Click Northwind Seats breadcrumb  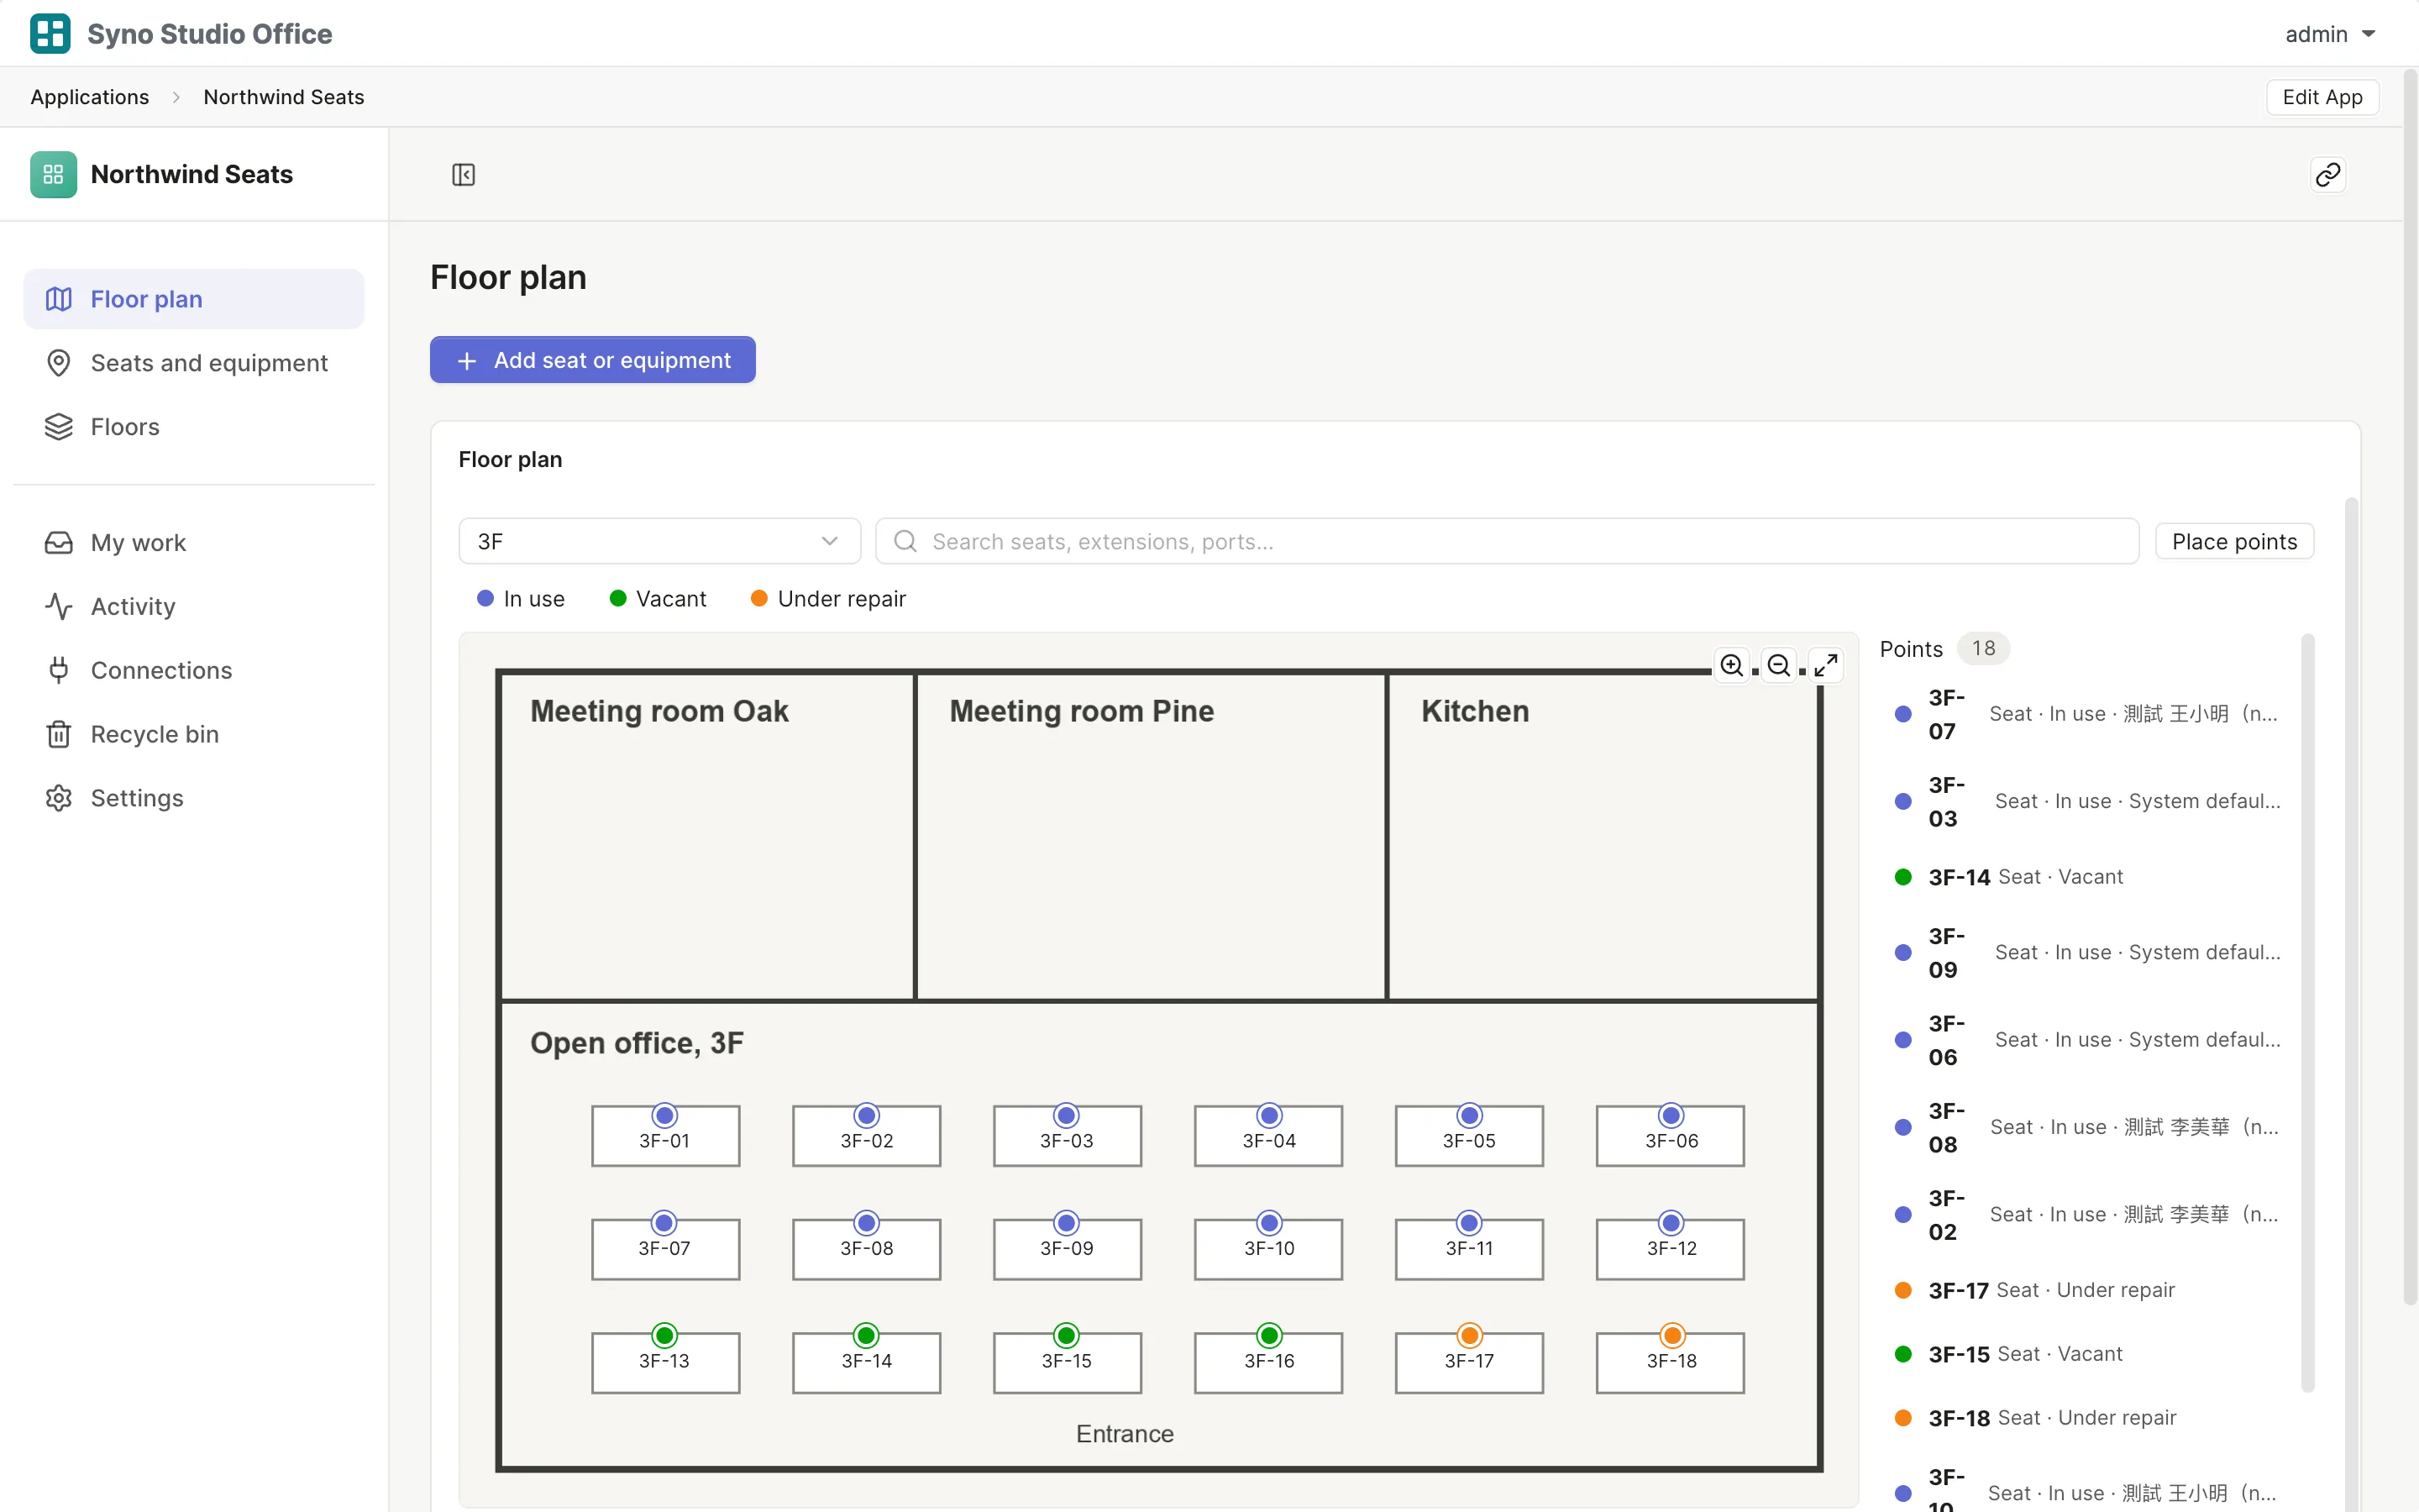(284, 97)
